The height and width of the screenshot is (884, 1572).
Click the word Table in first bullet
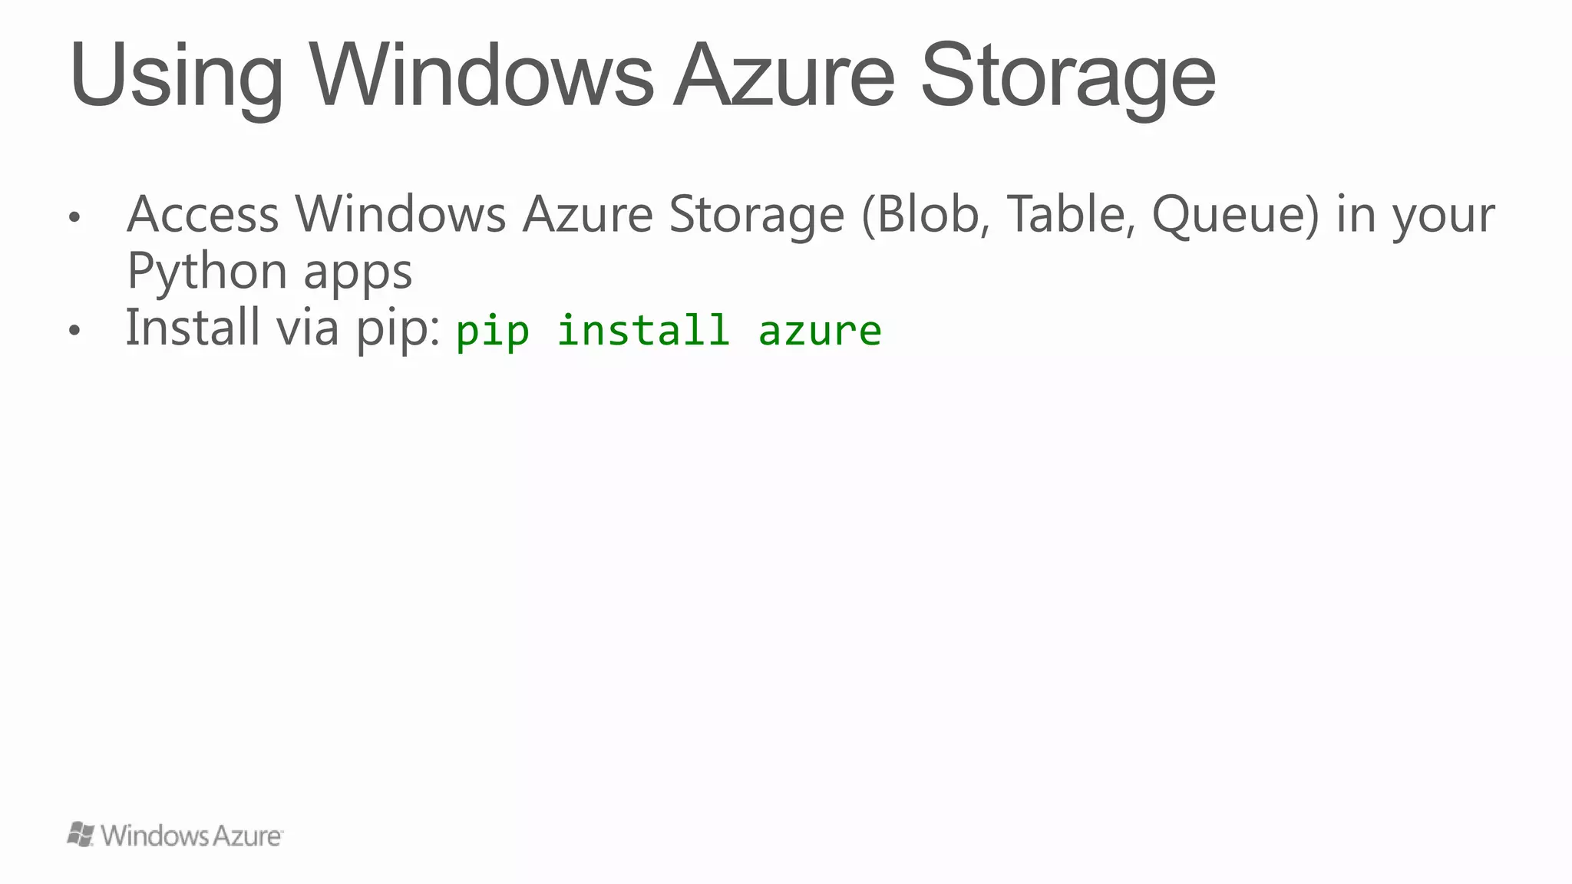(x=1071, y=214)
